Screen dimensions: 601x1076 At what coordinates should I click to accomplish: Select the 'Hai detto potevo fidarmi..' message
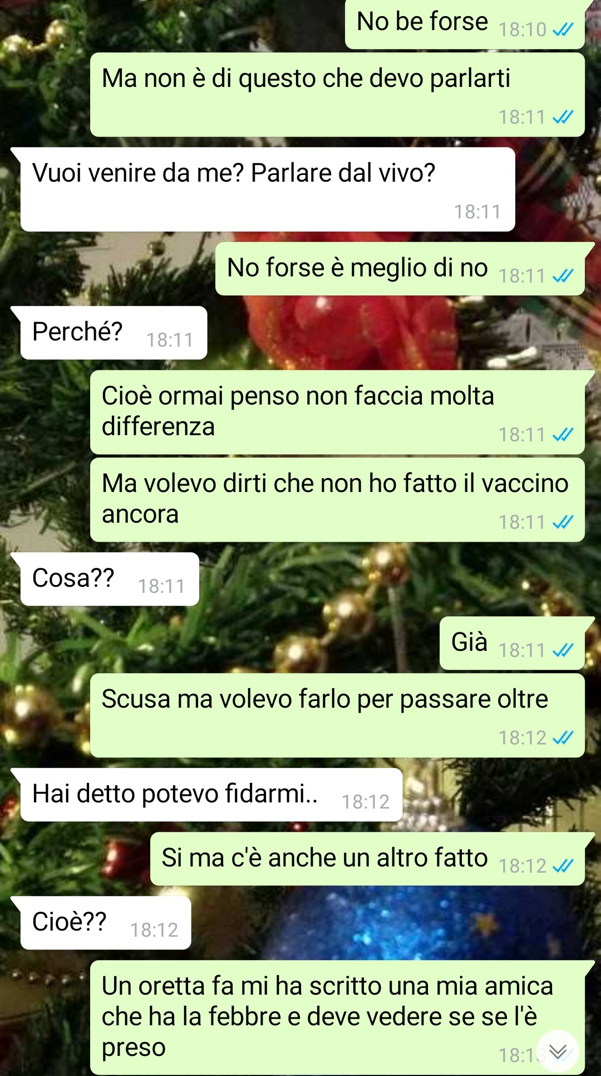(x=211, y=795)
